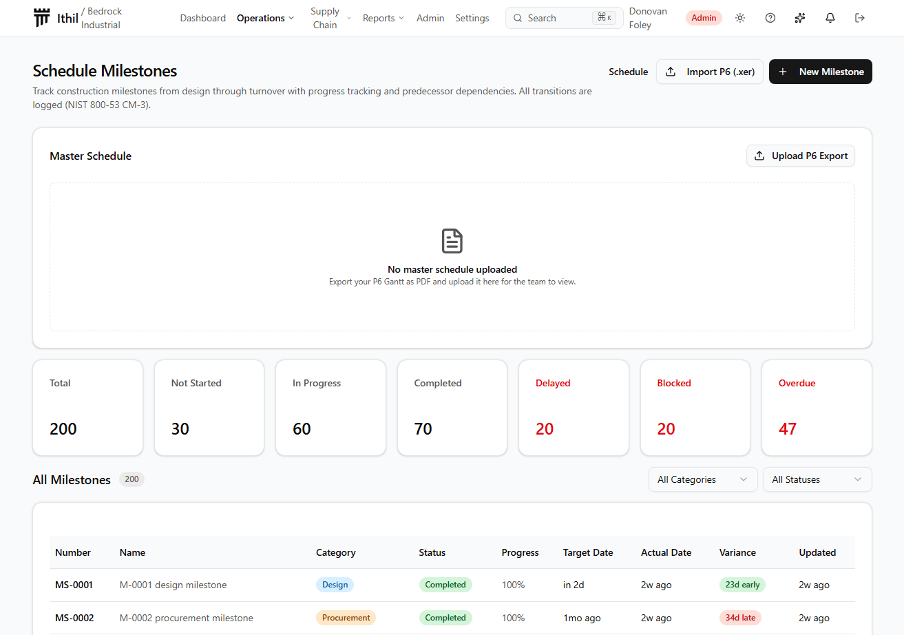The width and height of the screenshot is (904, 635).
Task: Click the Import P6 (.xer) button
Action: pyautogui.click(x=710, y=72)
